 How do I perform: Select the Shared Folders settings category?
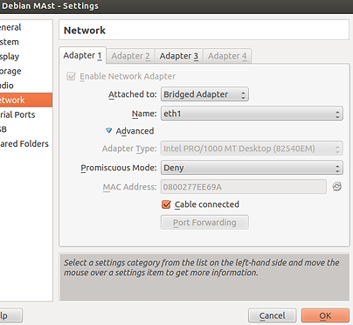point(26,144)
